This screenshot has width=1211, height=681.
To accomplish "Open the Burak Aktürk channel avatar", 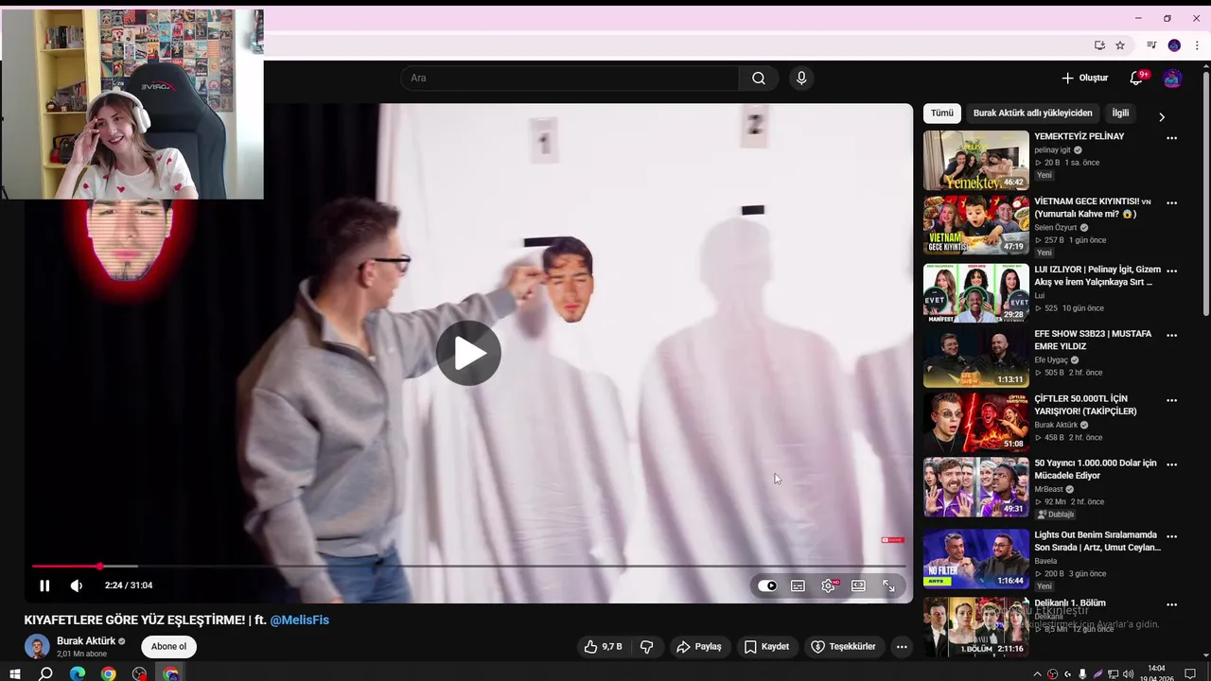I will [37, 647].
